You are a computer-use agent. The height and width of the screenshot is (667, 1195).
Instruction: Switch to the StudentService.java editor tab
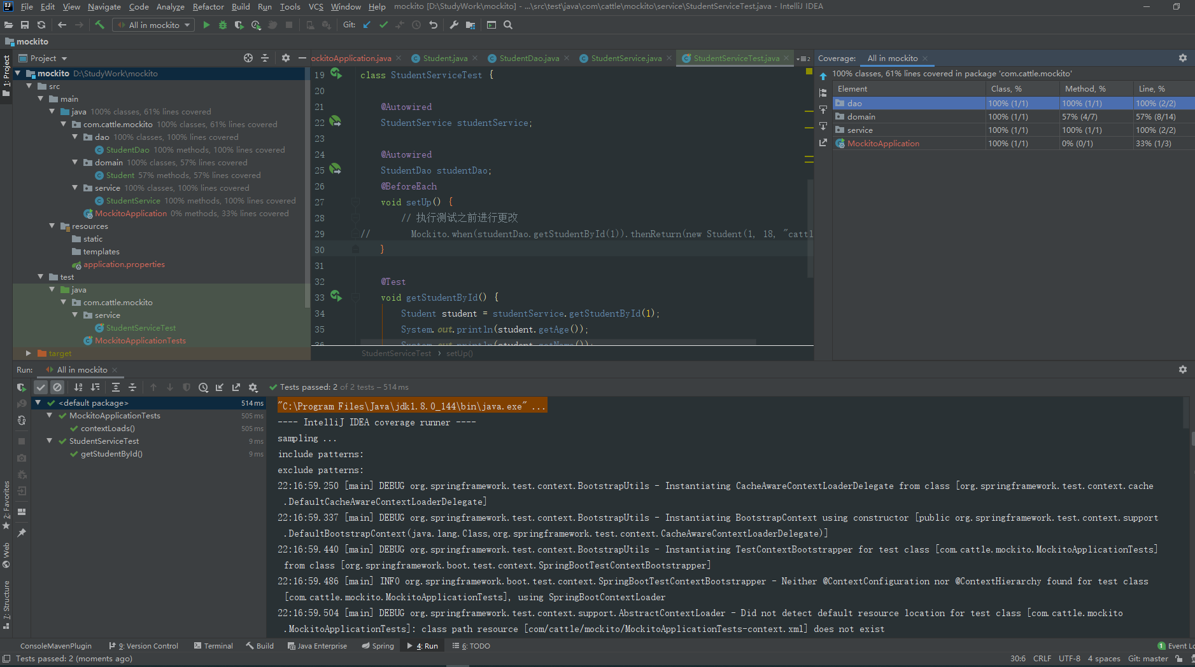(626, 58)
